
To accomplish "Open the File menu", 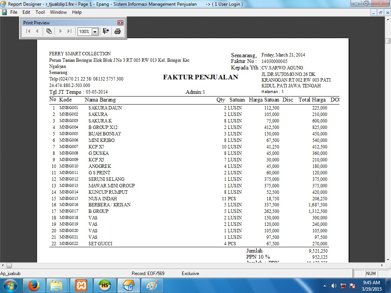I will (x=14, y=12).
